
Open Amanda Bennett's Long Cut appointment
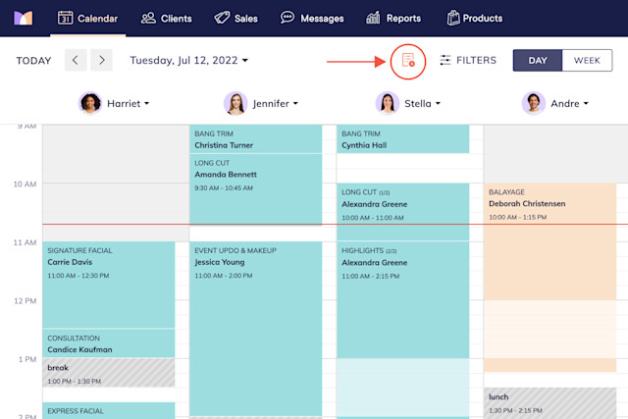pyautogui.click(x=255, y=189)
